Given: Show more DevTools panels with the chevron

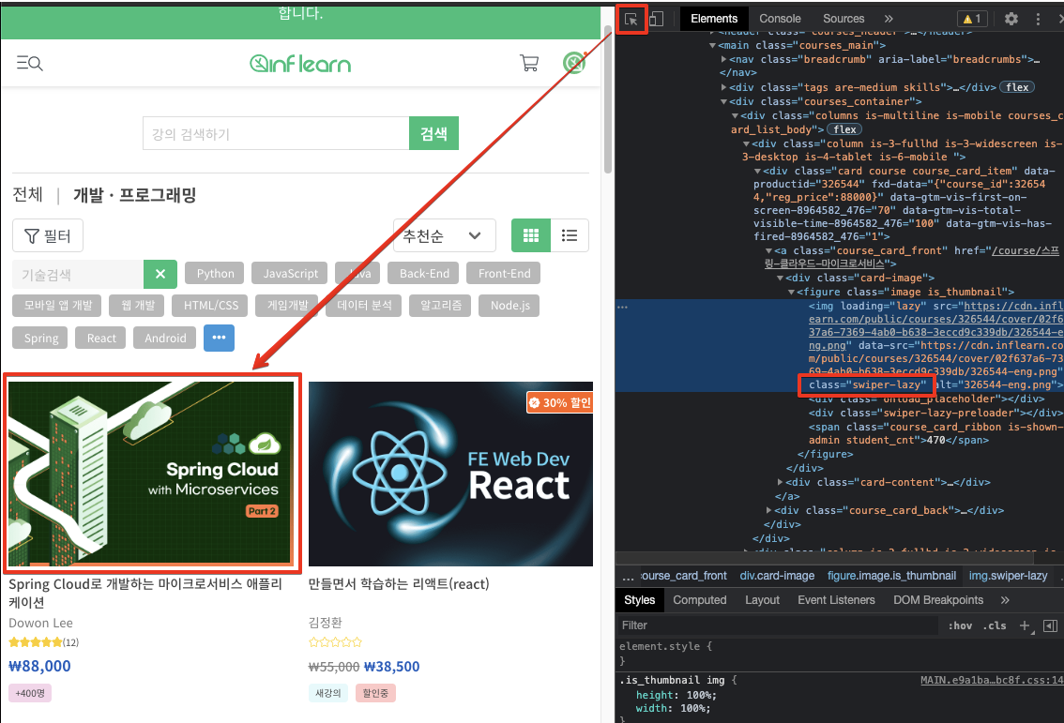Looking at the screenshot, I should coord(889,19).
